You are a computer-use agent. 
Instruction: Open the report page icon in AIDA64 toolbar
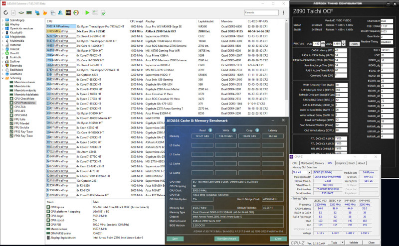(13, 12)
